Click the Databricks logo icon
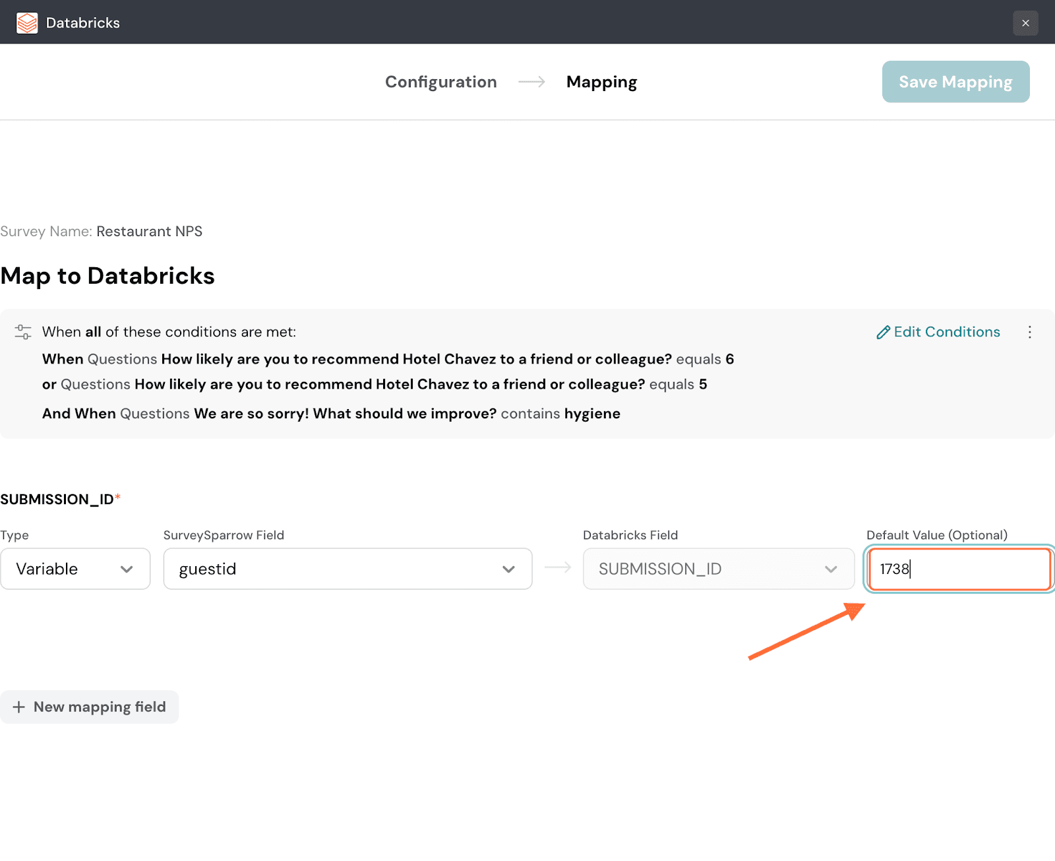This screenshot has width=1055, height=861. coord(27,23)
